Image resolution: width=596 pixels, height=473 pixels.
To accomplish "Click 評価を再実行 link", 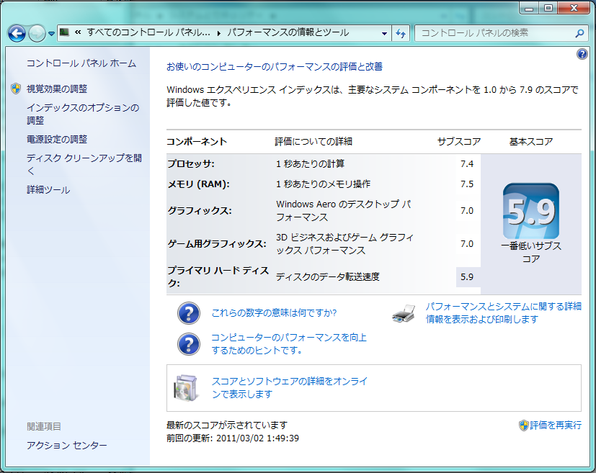I will 556,425.
